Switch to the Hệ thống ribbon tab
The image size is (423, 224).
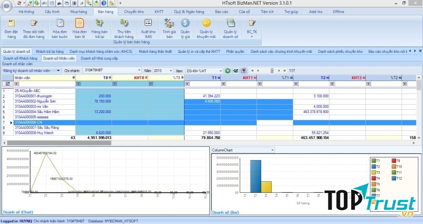(x=26, y=12)
